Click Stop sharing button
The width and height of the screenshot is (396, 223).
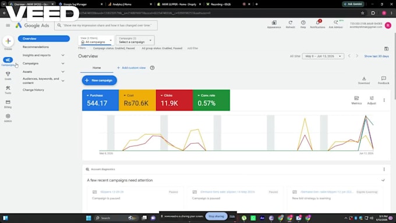(x=216, y=216)
